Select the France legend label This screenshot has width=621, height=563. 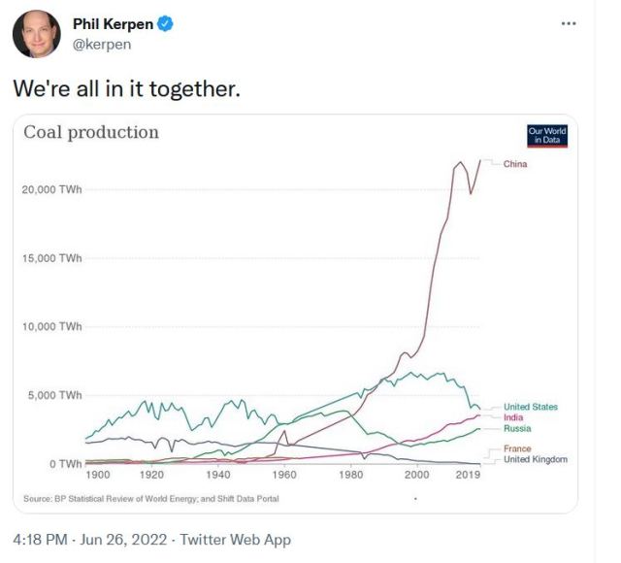[x=517, y=448]
